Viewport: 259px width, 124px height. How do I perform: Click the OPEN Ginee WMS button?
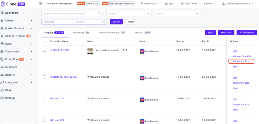[88, 4]
